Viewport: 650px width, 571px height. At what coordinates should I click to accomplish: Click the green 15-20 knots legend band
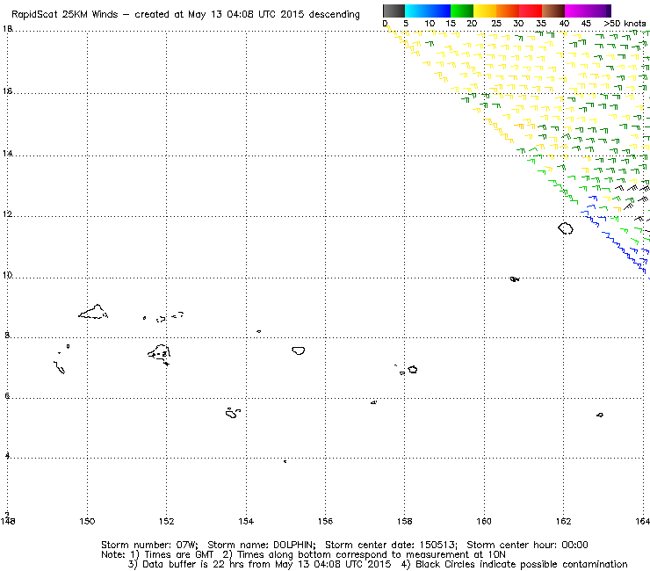(462, 11)
